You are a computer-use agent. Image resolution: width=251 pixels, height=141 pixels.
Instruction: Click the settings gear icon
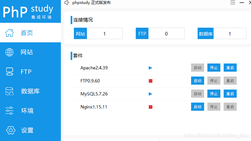(11, 130)
